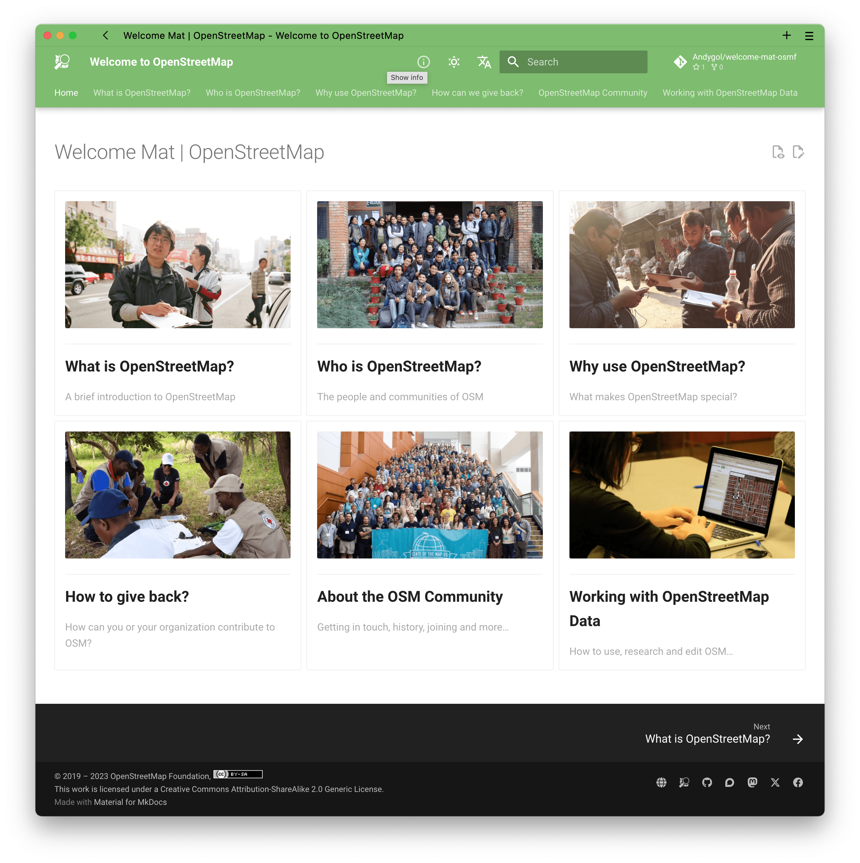860x863 pixels.
Task: Click the view page source icon
Action: pyautogui.click(x=778, y=152)
